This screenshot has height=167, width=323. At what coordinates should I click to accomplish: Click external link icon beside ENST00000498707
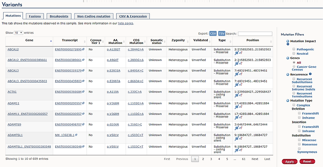coord(83,124)
